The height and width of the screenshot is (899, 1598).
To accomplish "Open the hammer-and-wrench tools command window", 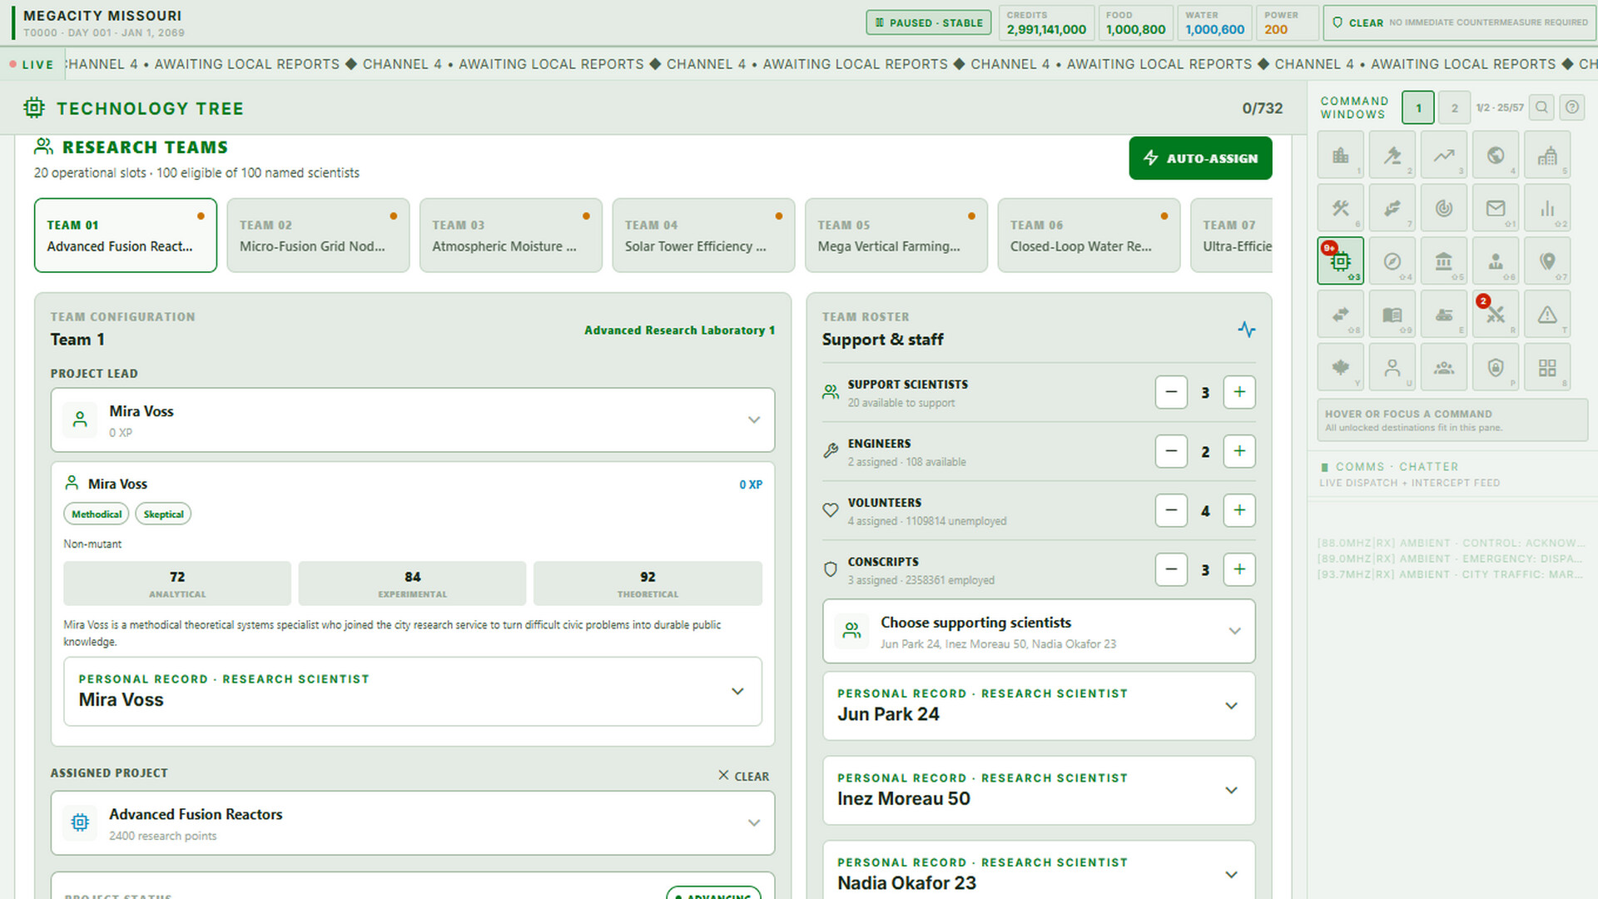I will (x=1340, y=208).
